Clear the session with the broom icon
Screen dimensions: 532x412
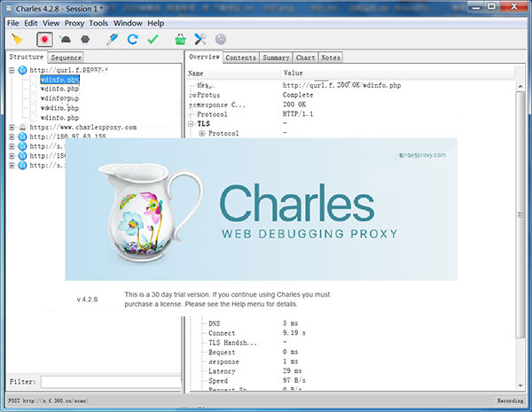[x=17, y=39]
